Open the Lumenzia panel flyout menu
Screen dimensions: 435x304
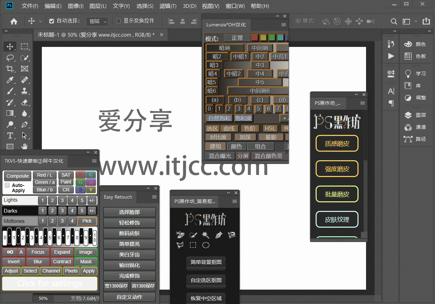tap(284, 25)
